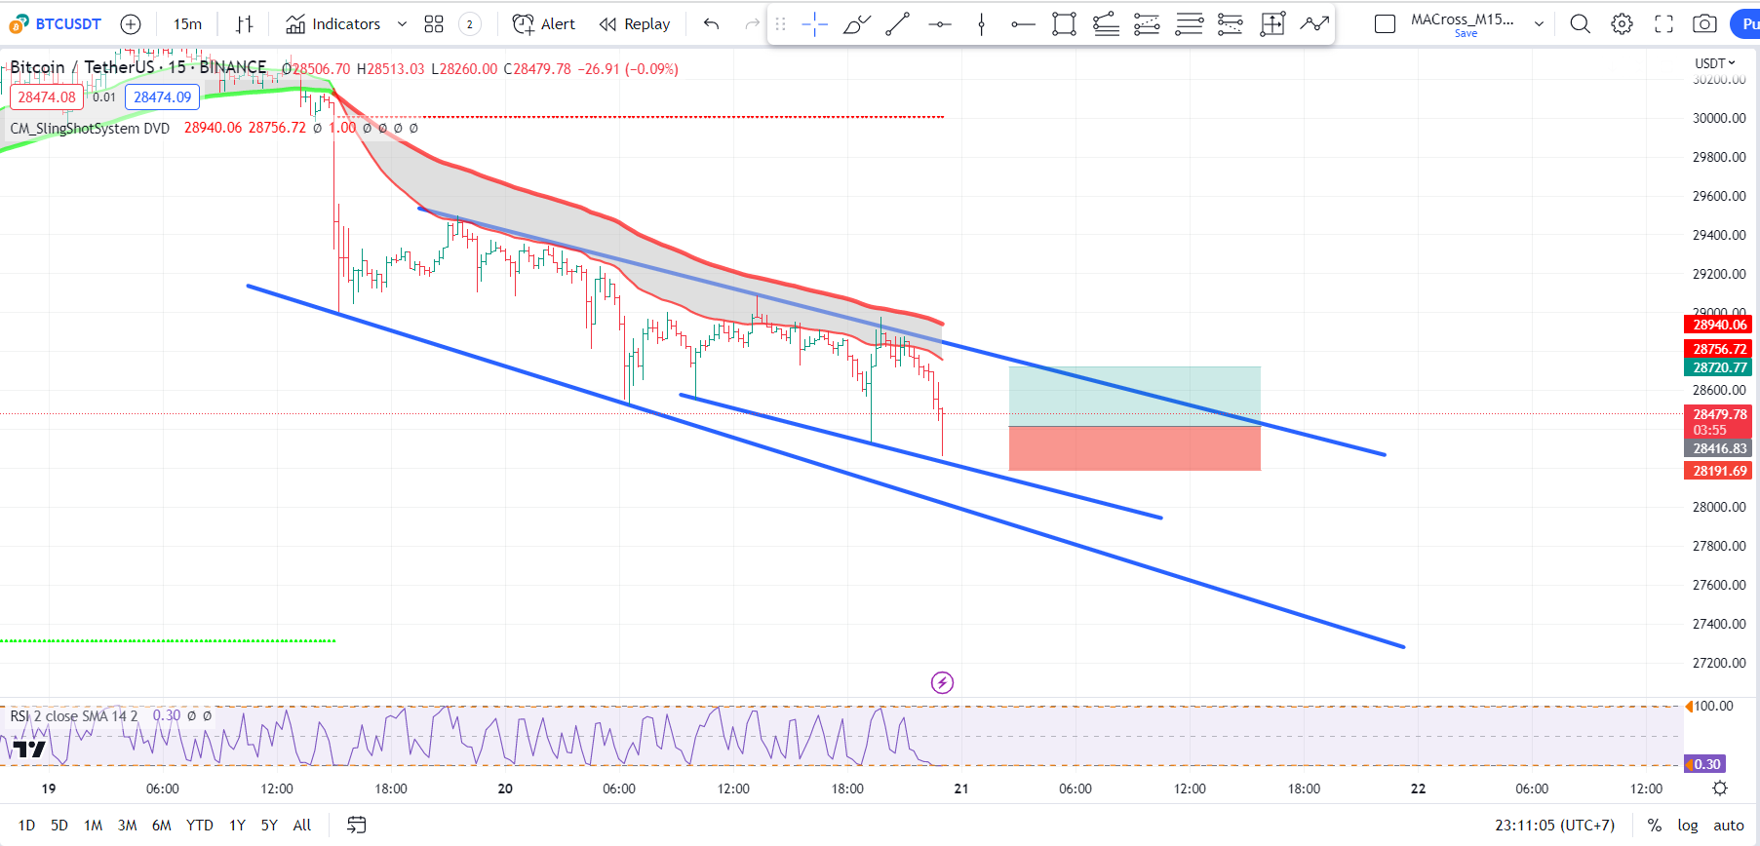Screen dimensions: 1760x846
Task: Open the go to date calendar icon
Action: (x=357, y=826)
